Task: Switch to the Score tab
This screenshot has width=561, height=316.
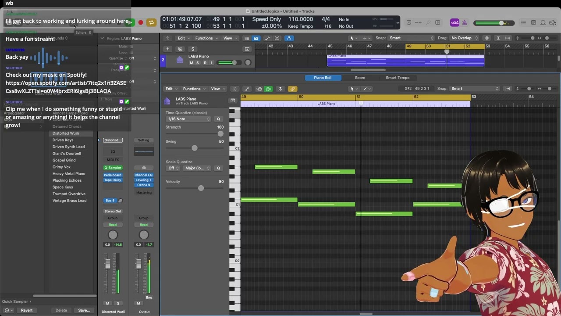Action: pos(360,78)
